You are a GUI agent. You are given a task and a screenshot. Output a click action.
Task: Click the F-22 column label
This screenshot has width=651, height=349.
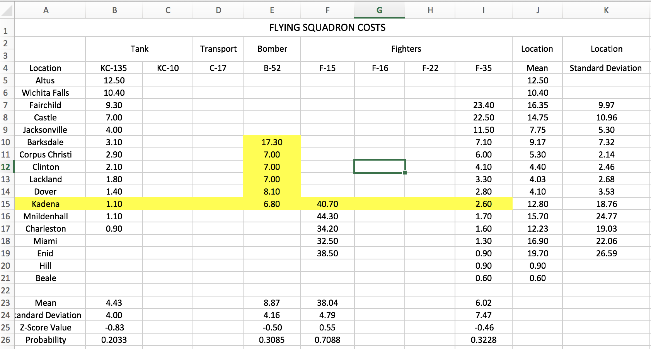pos(430,68)
